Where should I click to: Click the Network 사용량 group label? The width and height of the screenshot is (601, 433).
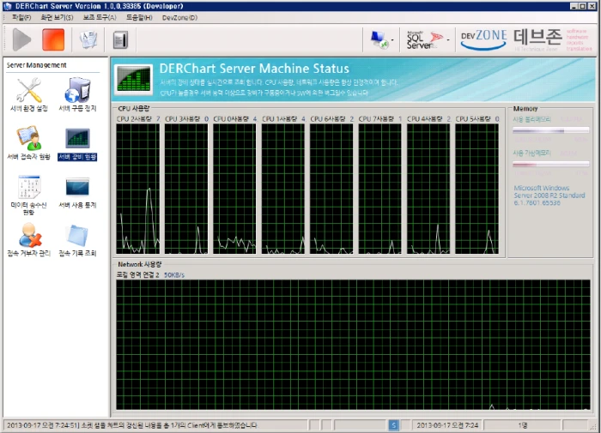click(x=140, y=264)
